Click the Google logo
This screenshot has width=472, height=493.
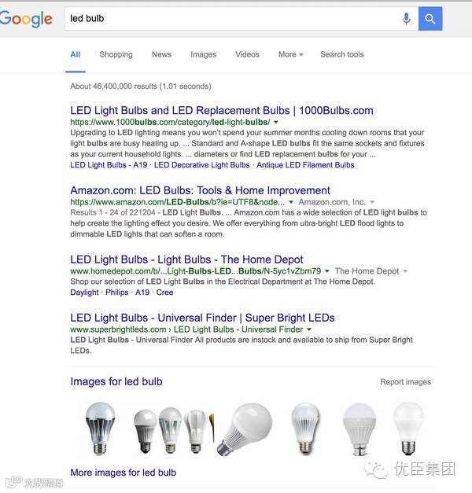(26, 19)
